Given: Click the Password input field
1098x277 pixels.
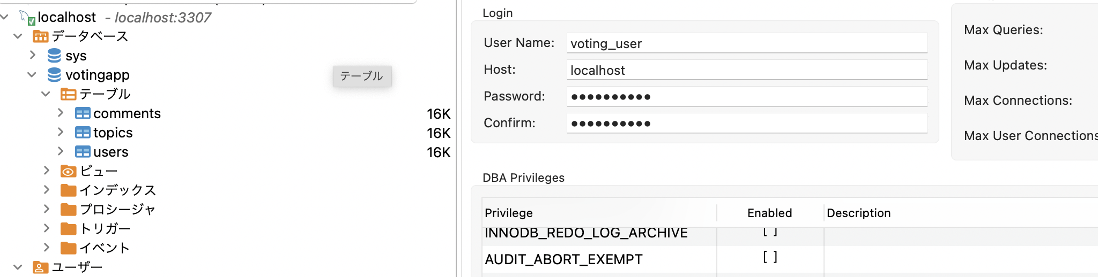Looking at the screenshot, I should click(746, 97).
